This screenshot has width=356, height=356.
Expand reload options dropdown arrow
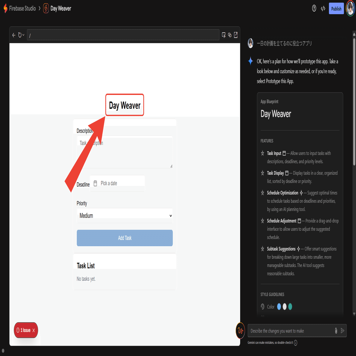pyautogui.click(x=23, y=35)
